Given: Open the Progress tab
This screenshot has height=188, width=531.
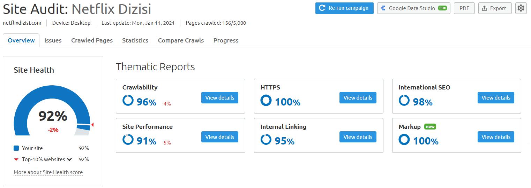Looking at the screenshot, I should [x=226, y=40].
